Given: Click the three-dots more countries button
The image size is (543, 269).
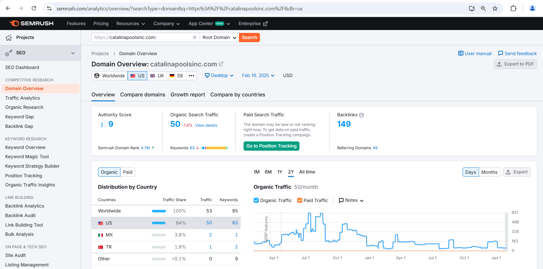Looking at the screenshot, I should 191,76.
